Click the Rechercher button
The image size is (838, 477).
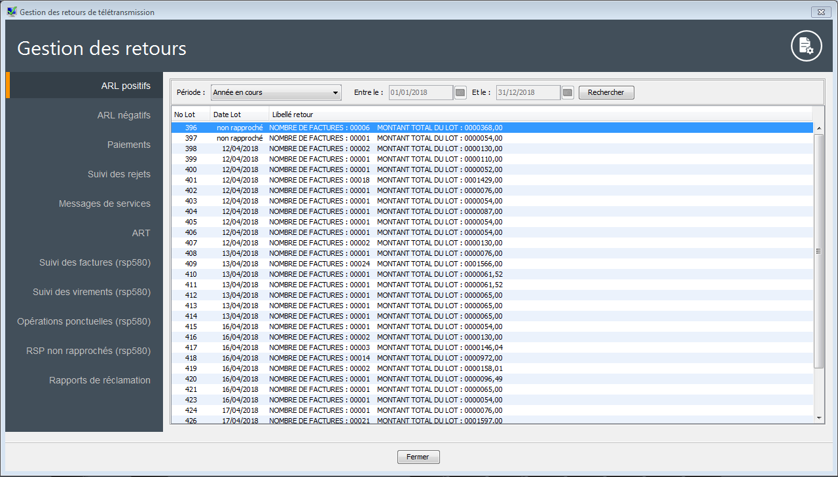click(606, 93)
